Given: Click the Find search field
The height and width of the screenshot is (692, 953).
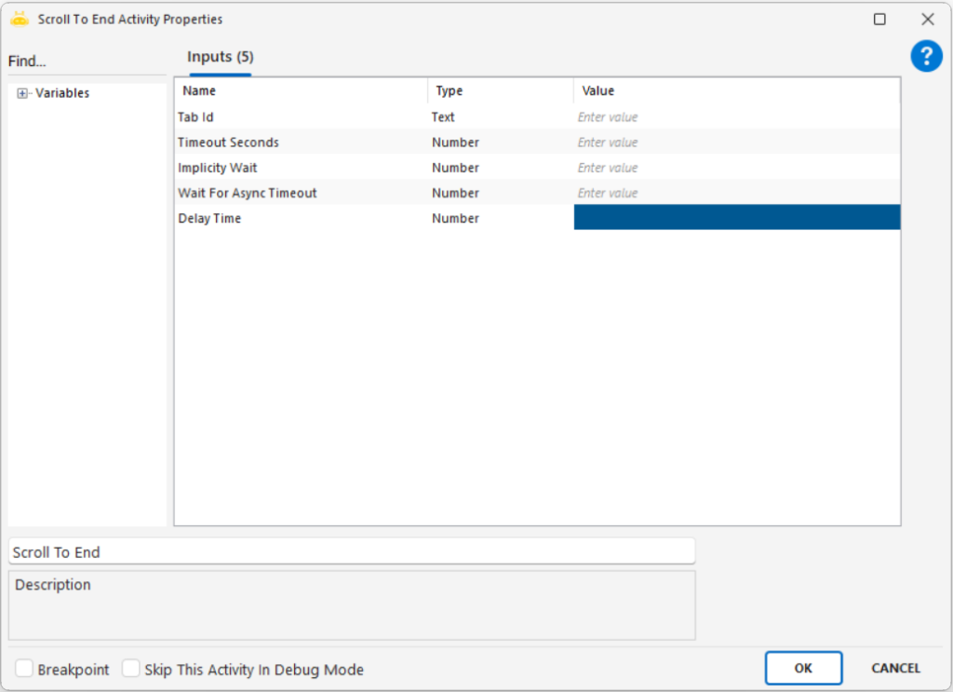Looking at the screenshot, I should point(86,61).
